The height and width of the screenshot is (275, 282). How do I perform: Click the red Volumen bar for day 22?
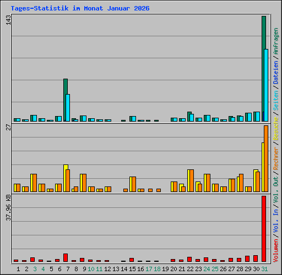coord(189,259)
